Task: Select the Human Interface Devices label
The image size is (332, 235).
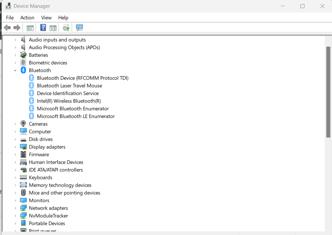Action: 56,162
